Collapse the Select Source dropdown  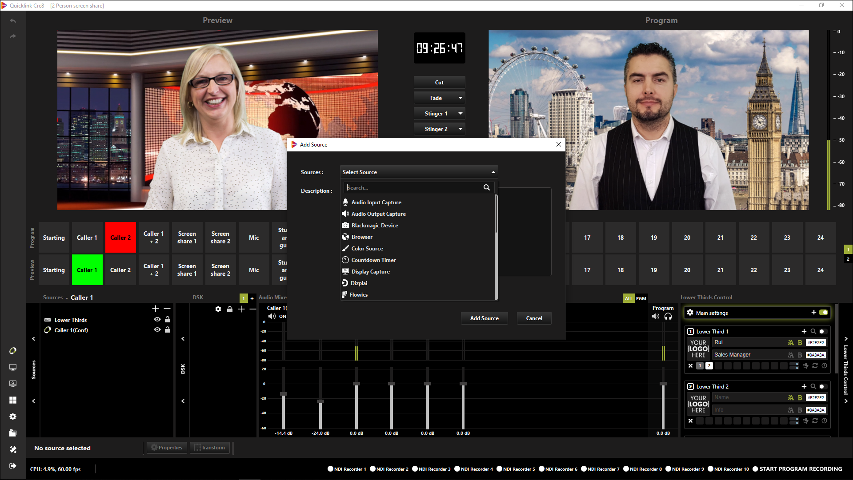[x=493, y=172]
